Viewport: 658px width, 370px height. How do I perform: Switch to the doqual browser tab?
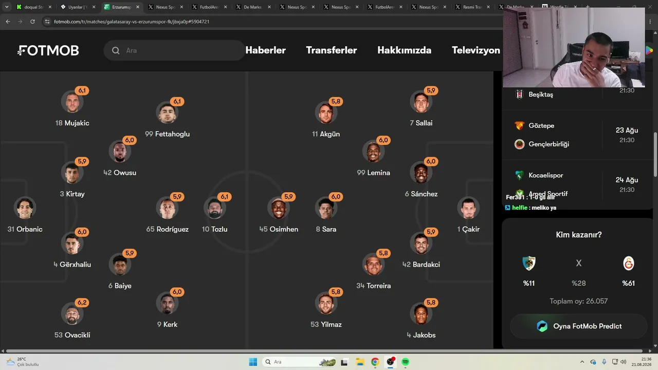coord(33,7)
